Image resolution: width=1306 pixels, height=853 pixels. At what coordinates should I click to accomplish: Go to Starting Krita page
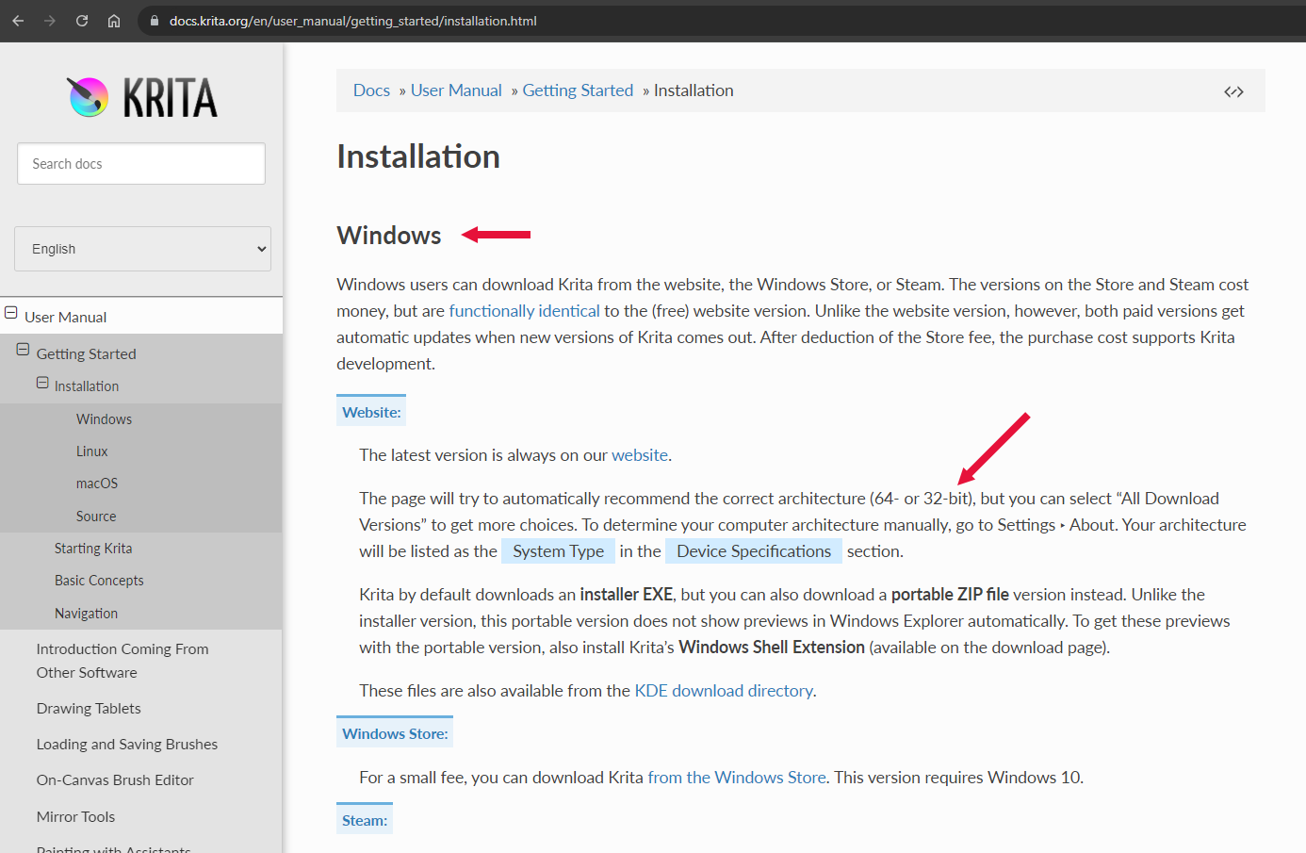coord(93,549)
